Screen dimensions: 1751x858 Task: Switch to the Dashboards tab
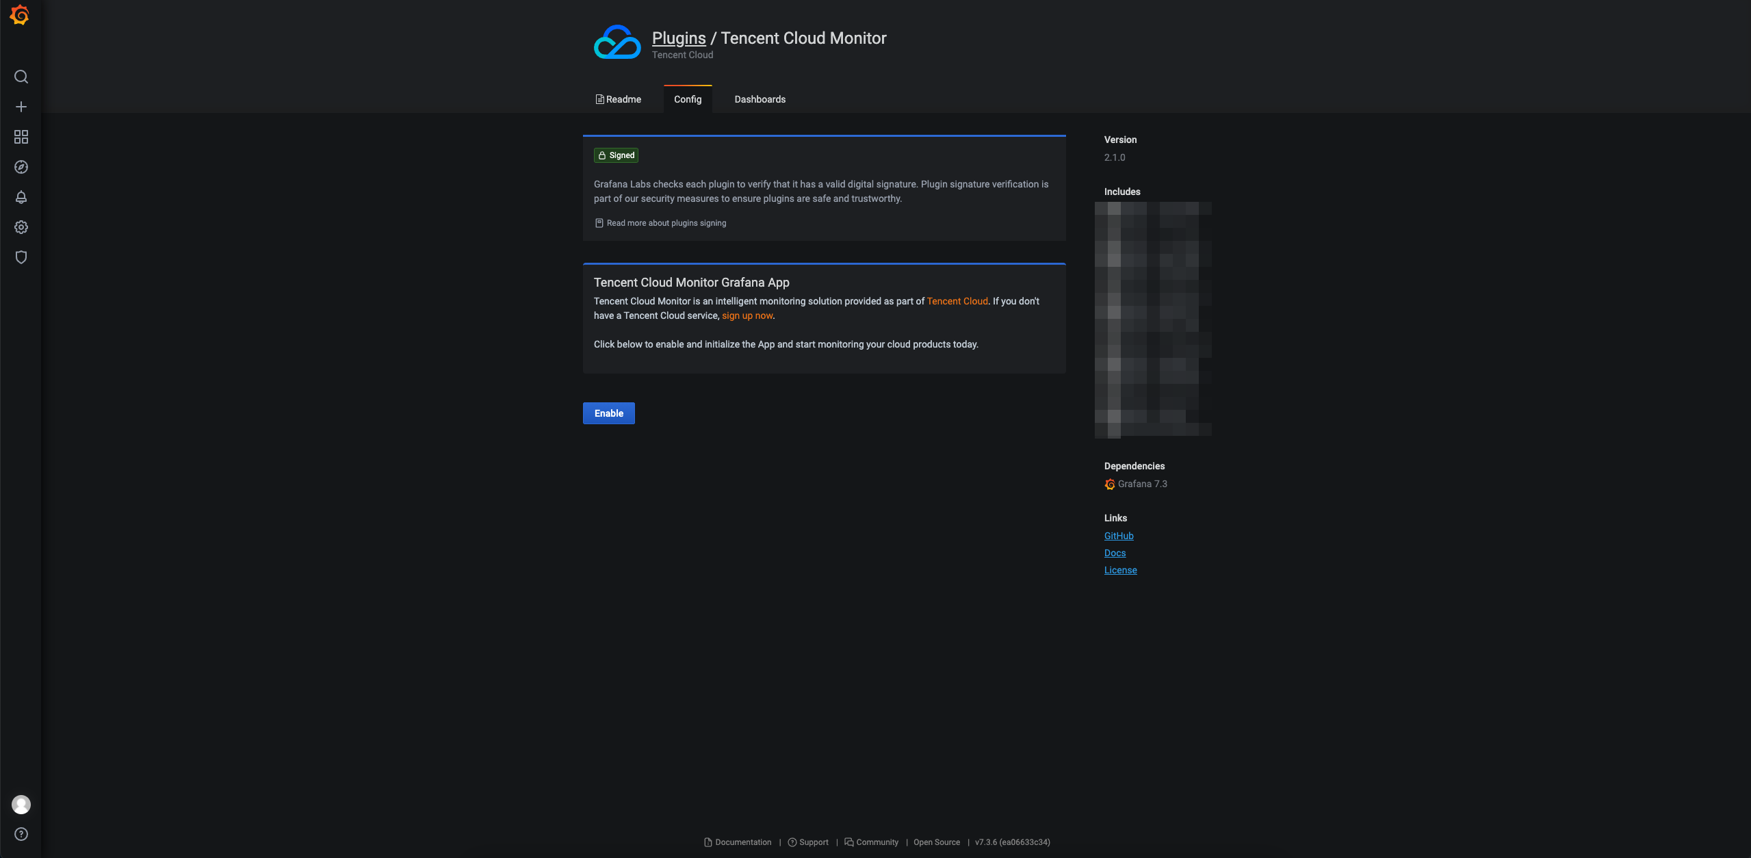pyautogui.click(x=760, y=99)
